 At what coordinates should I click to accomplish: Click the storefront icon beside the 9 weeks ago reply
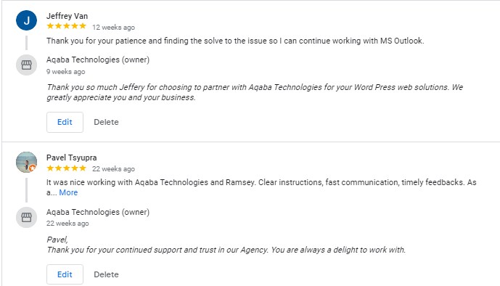[x=26, y=65]
